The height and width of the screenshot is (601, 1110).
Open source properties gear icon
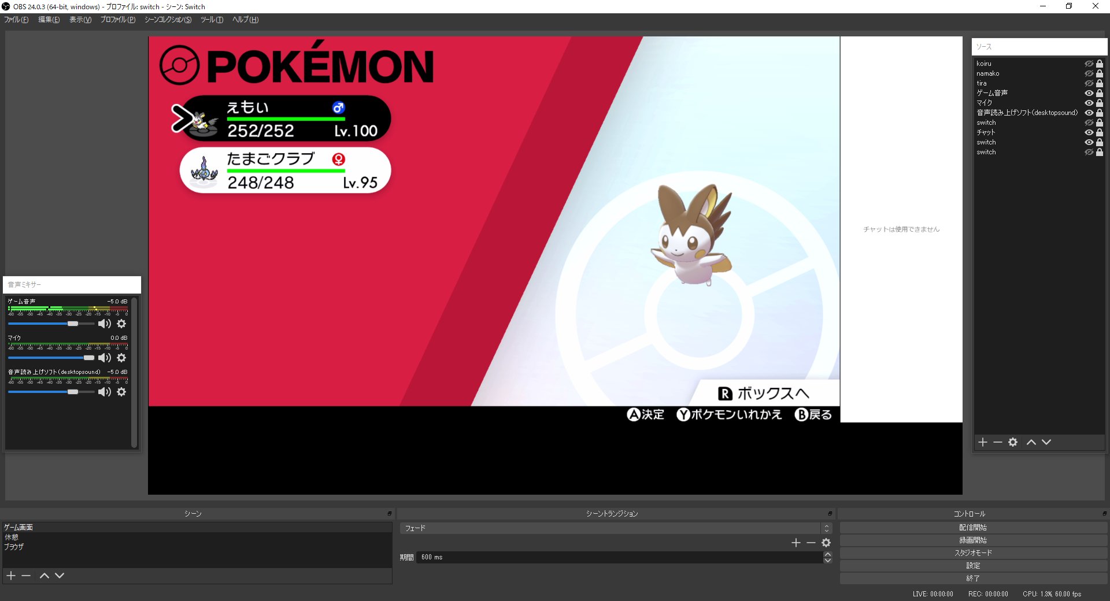pyautogui.click(x=1013, y=442)
